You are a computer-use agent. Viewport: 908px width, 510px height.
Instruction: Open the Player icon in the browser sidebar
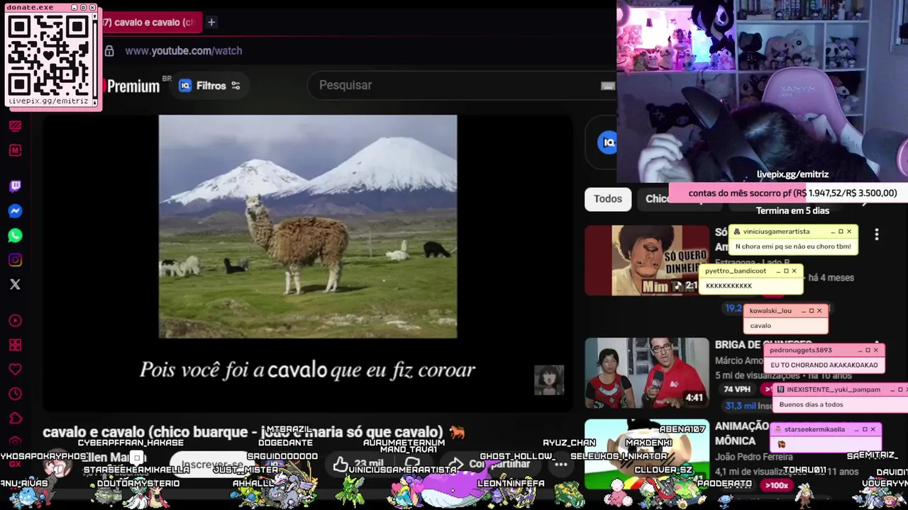15,321
